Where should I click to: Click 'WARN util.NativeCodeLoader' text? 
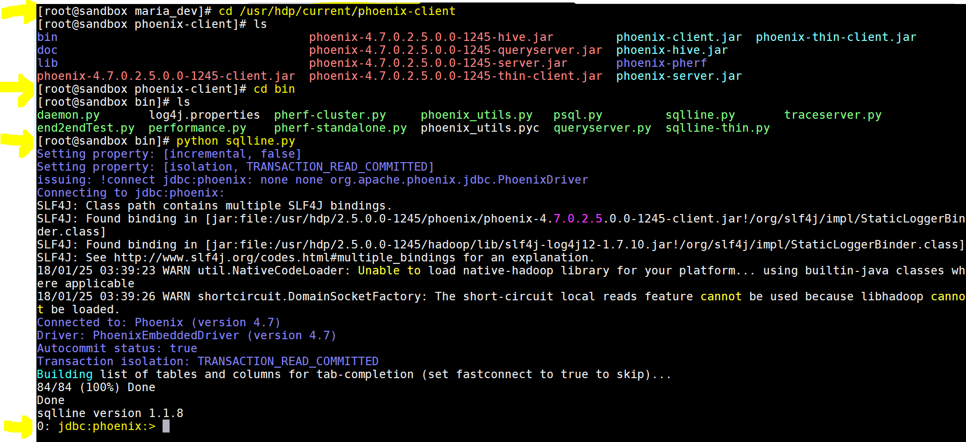[257, 271]
